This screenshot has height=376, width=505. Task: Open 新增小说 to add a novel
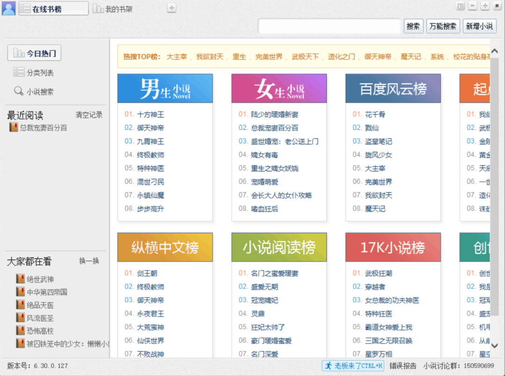click(x=480, y=26)
